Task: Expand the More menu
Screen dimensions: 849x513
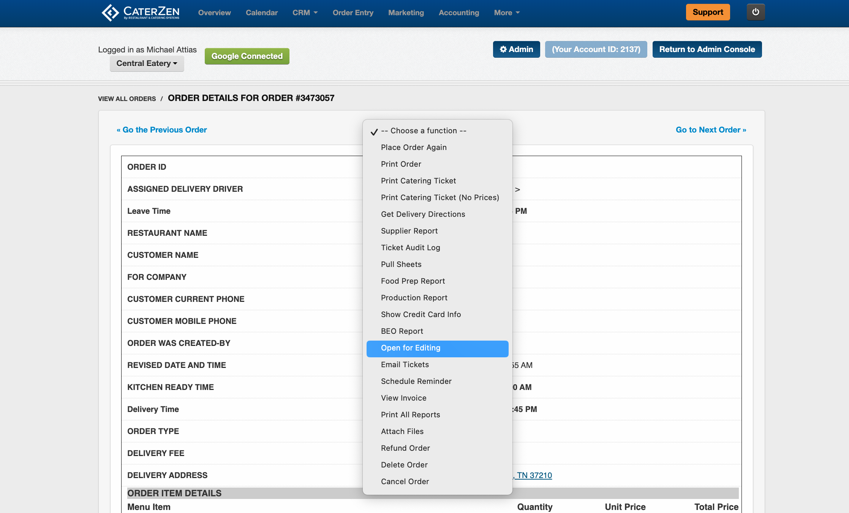Action: pyautogui.click(x=507, y=13)
